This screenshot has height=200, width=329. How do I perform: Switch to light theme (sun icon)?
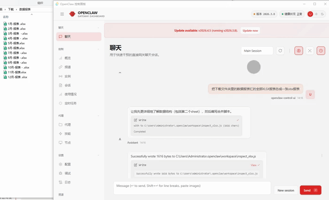pos(316,14)
